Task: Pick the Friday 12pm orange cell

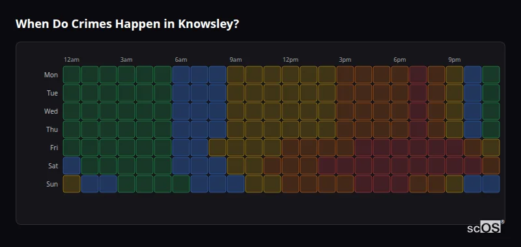Action: pos(290,148)
